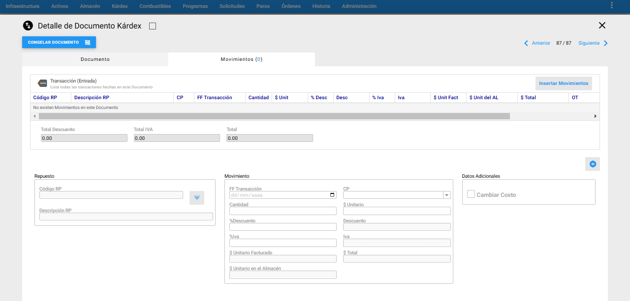
Task: Go to Siguiente document link
Action: [x=589, y=43]
